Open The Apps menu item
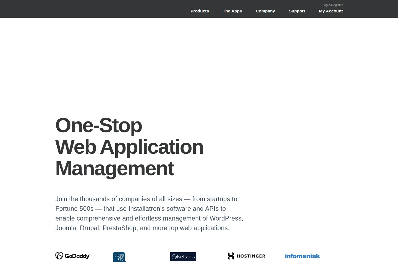Viewport: 398px width, 276px height. click(x=232, y=11)
